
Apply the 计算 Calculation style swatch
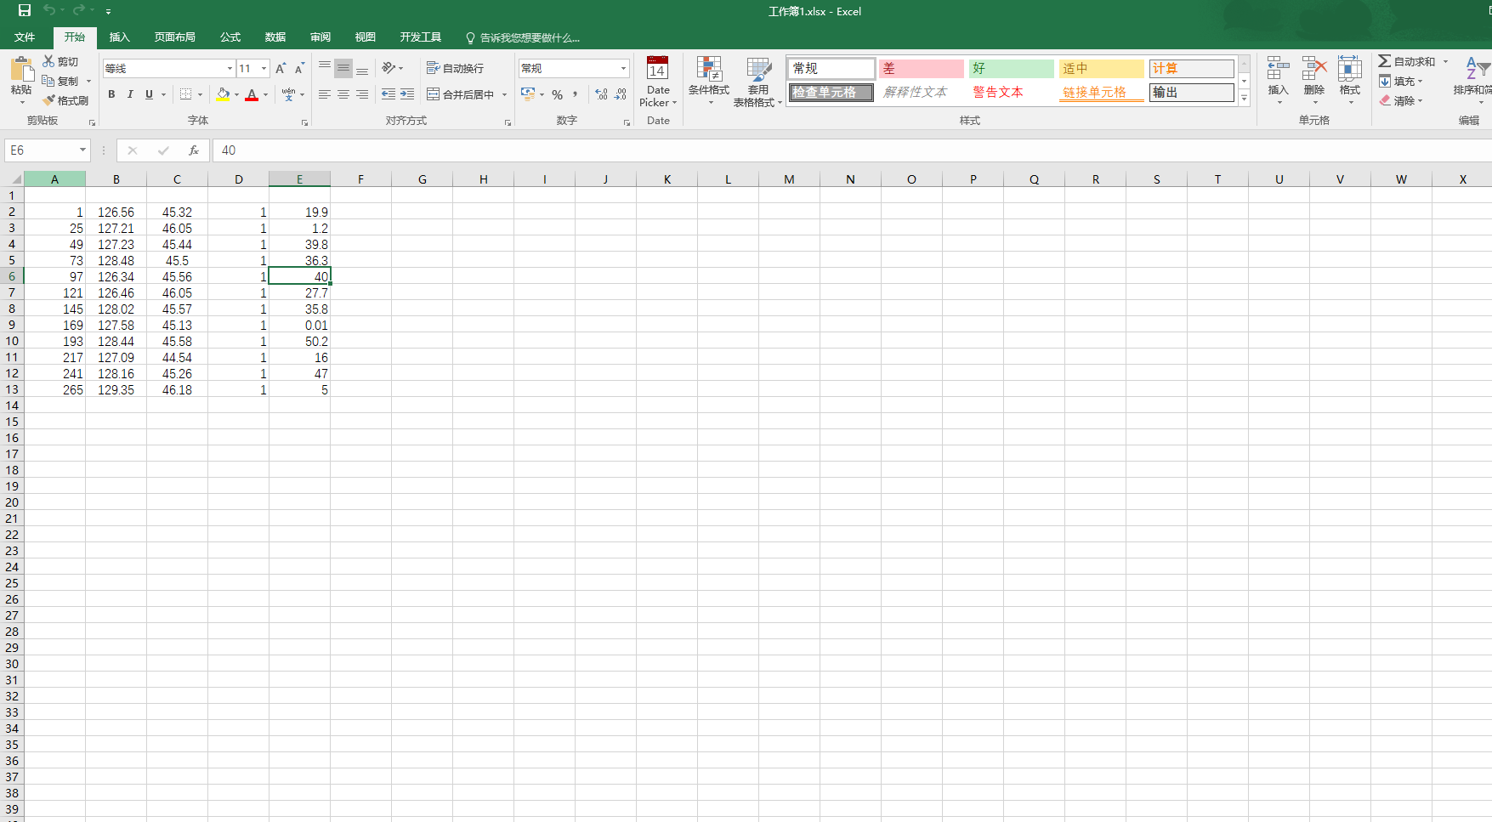point(1192,68)
